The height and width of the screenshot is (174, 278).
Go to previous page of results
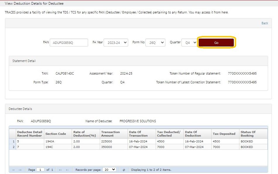tap(20, 170)
